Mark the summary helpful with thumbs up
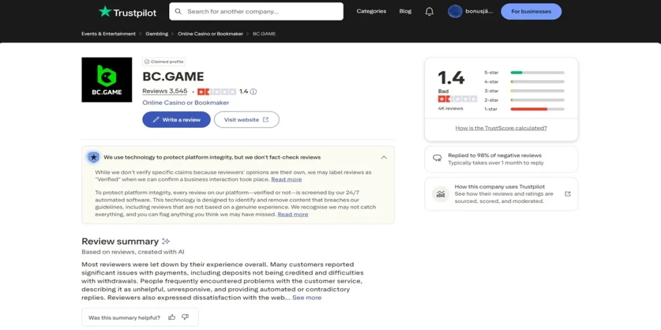 tap(172, 317)
